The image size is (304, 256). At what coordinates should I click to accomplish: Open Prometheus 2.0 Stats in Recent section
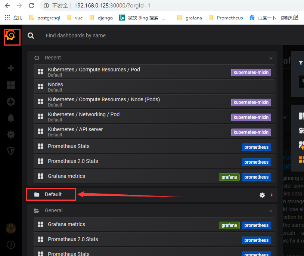tap(154, 161)
